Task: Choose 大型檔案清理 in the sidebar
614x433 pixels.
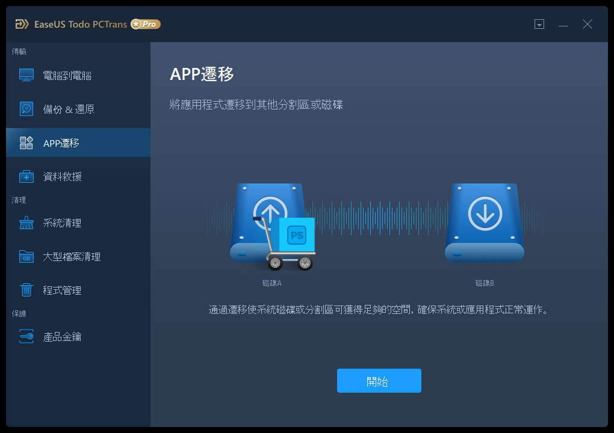Action: (x=78, y=257)
